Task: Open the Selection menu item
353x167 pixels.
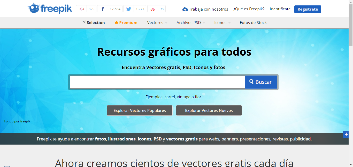Action: tap(93, 23)
